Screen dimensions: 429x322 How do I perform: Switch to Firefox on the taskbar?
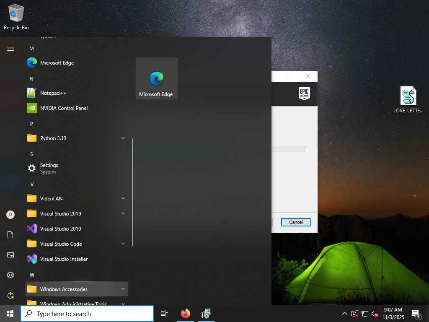click(x=186, y=314)
